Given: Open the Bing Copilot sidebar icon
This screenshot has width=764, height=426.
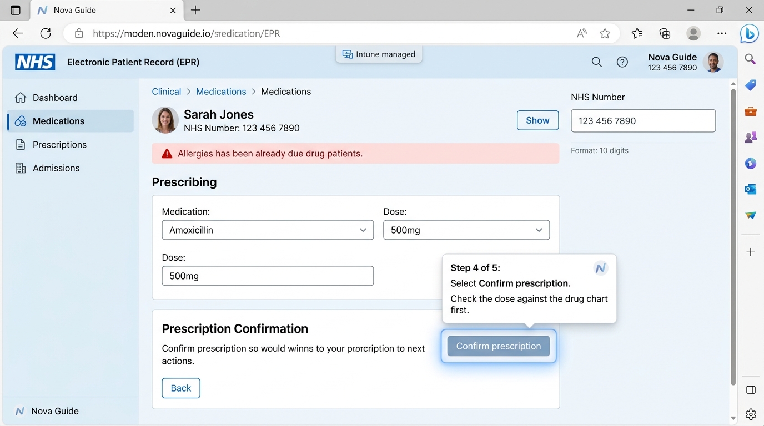Looking at the screenshot, I should pos(750,34).
